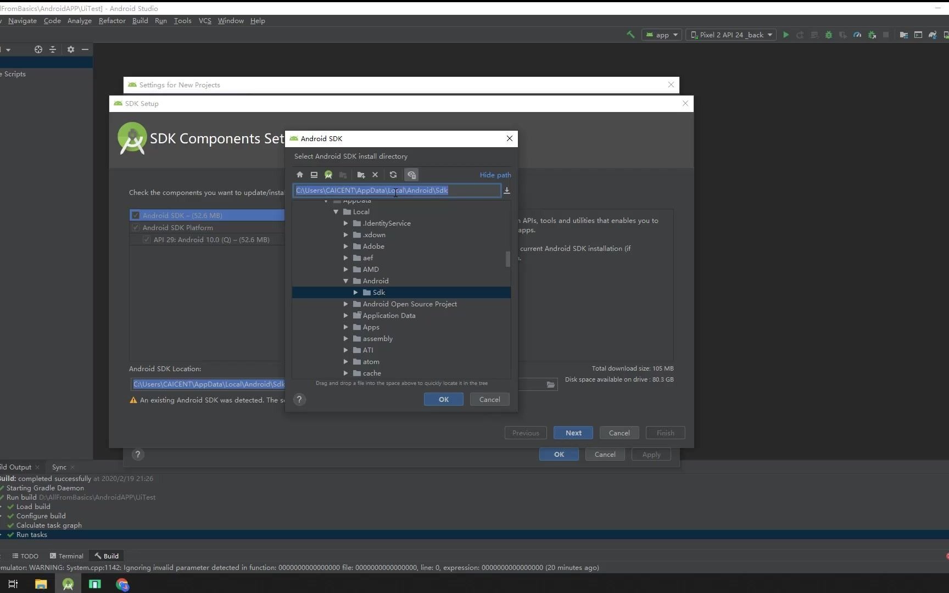Toggle show hidden files and directories icon

pos(411,175)
